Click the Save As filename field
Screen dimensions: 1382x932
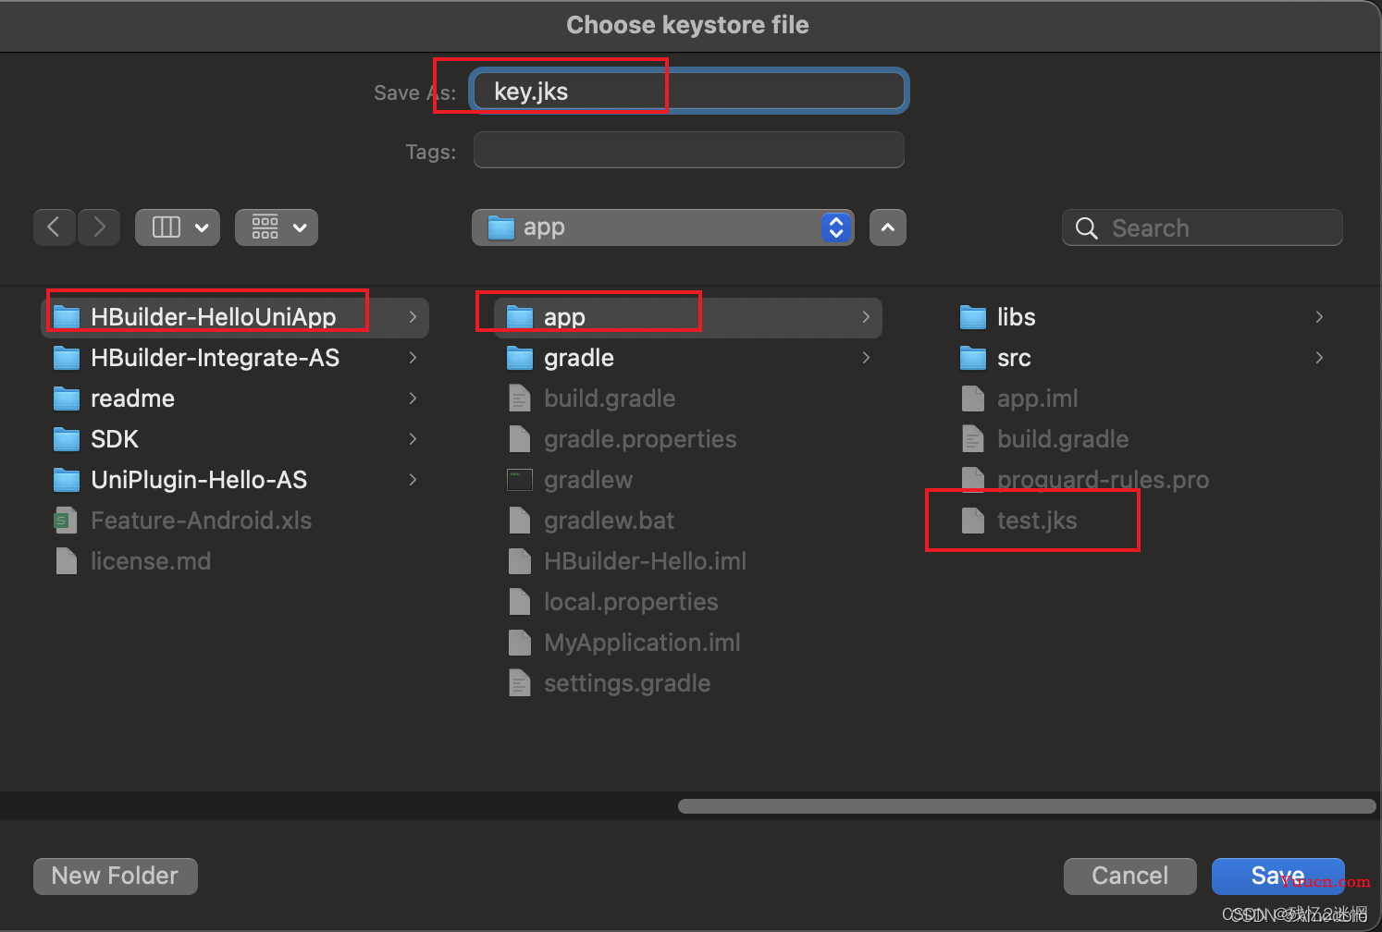(x=689, y=92)
